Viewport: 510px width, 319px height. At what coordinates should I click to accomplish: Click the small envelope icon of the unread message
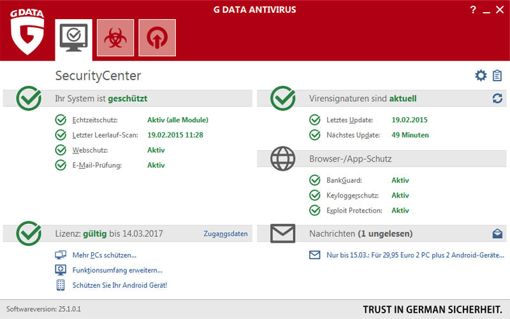coord(314,255)
